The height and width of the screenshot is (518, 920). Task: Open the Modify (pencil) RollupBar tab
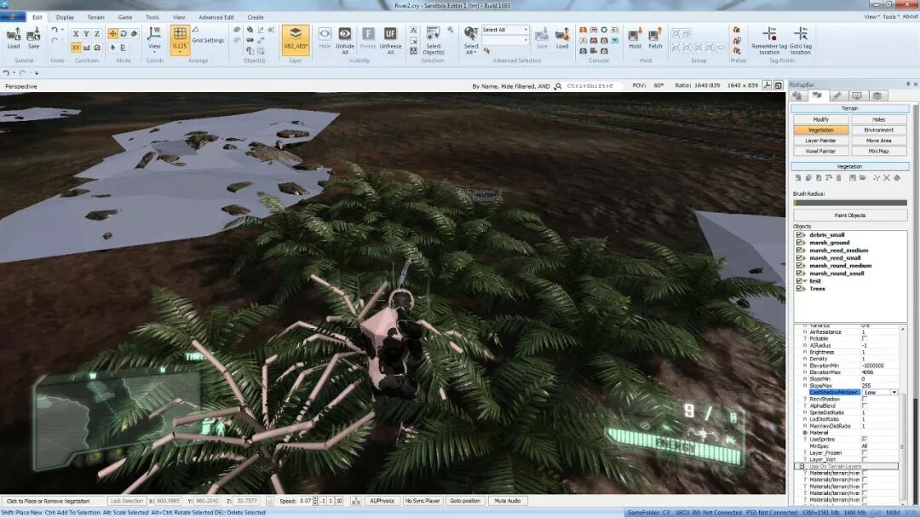tap(837, 95)
